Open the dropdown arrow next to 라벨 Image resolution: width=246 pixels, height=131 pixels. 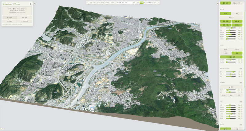tap(144, 3)
